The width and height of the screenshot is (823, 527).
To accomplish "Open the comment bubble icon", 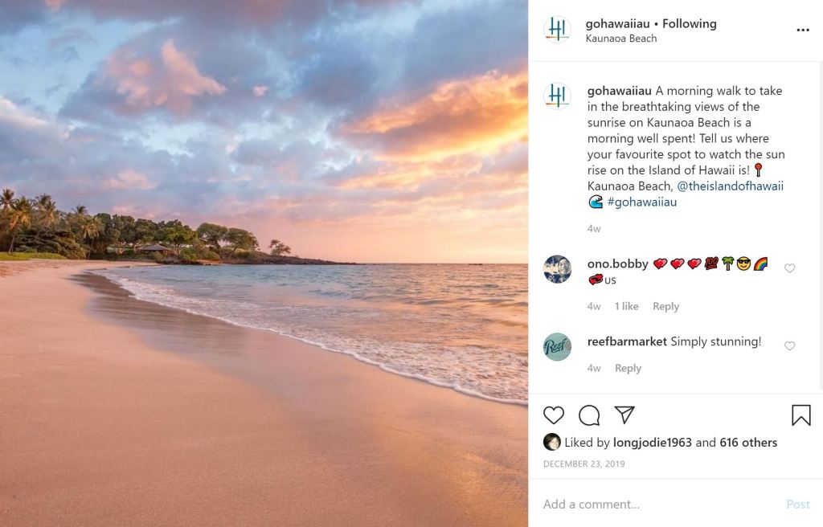I will coord(589,415).
